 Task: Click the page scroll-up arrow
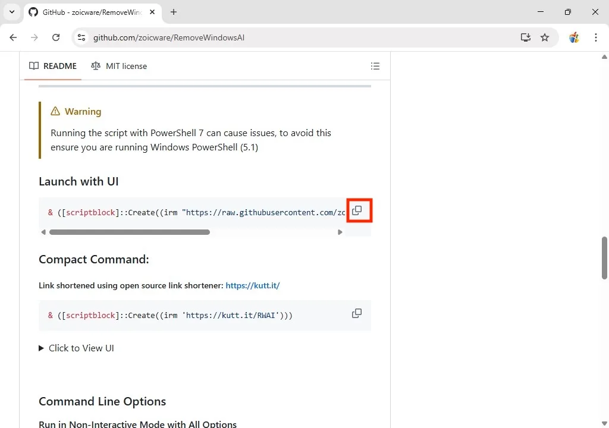click(x=604, y=56)
